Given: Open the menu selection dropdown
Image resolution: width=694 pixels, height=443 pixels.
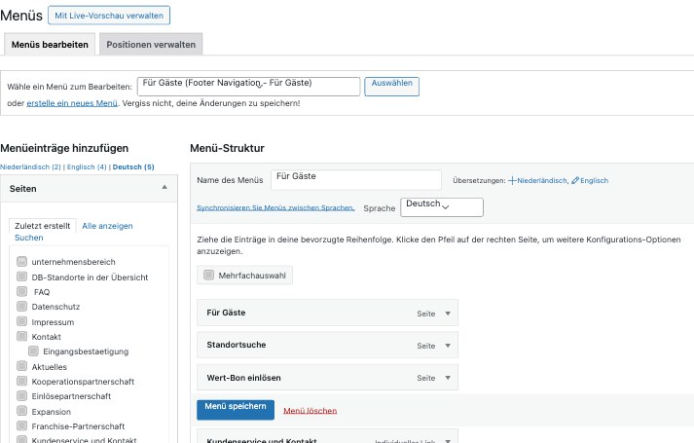Looking at the screenshot, I should click(249, 87).
